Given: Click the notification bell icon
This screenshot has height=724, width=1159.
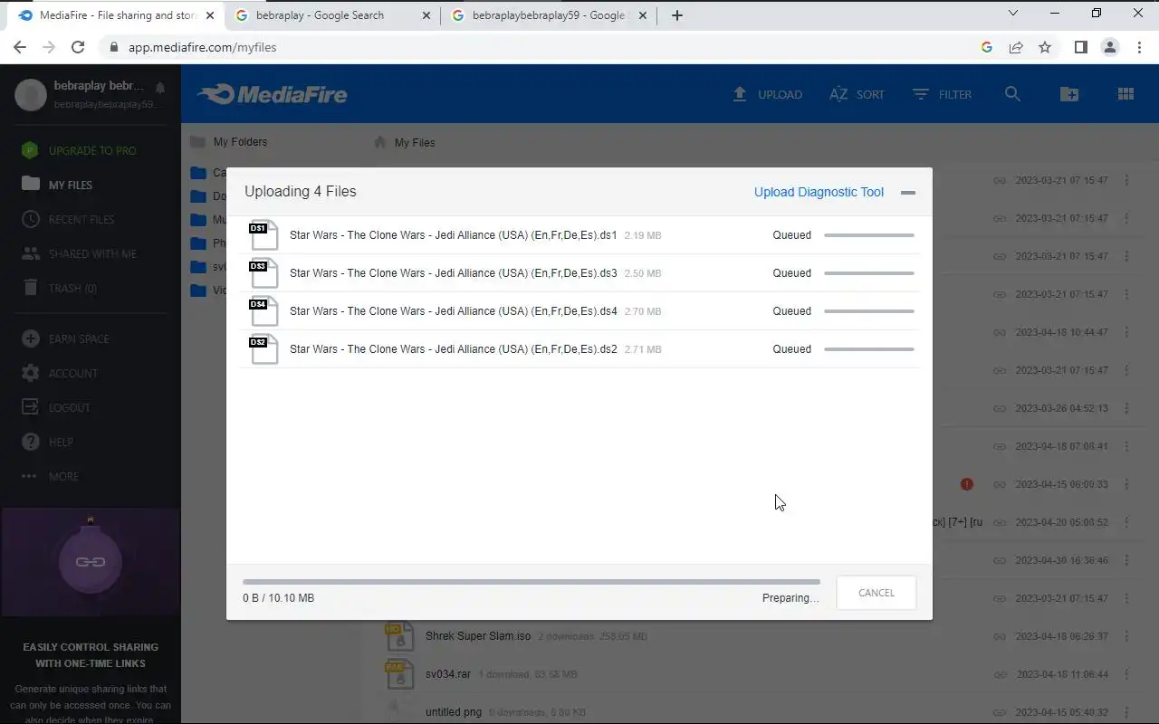Looking at the screenshot, I should [160, 88].
